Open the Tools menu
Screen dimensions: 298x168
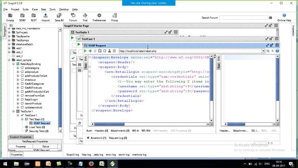tap(53, 9)
